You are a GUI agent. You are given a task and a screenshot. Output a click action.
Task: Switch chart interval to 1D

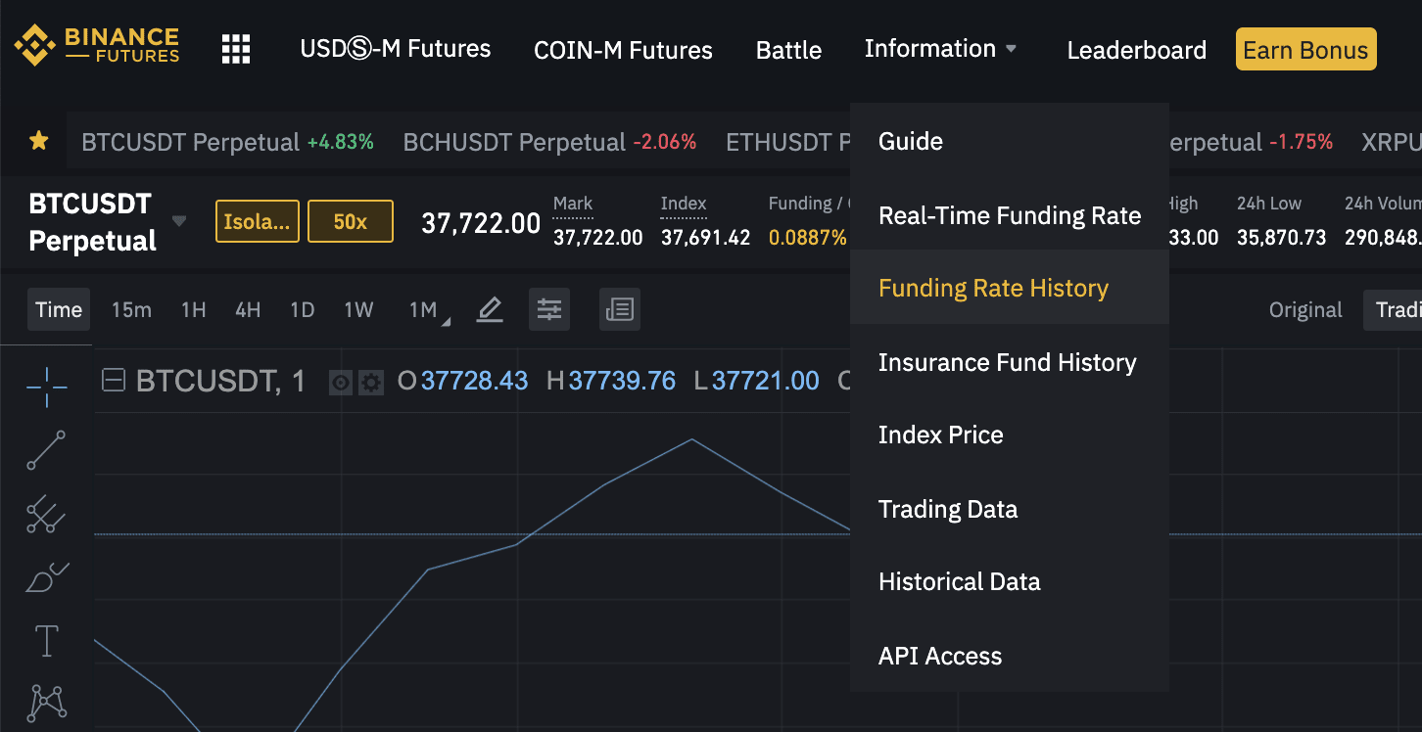coord(302,310)
